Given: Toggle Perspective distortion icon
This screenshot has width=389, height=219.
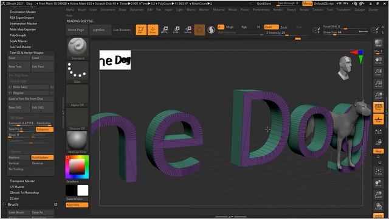Looking at the screenshot, I should pos(378,107).
